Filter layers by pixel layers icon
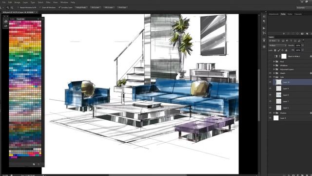 (283, 41)
